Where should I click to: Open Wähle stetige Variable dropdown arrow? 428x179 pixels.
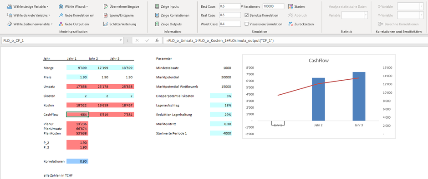tap(47, 6)
